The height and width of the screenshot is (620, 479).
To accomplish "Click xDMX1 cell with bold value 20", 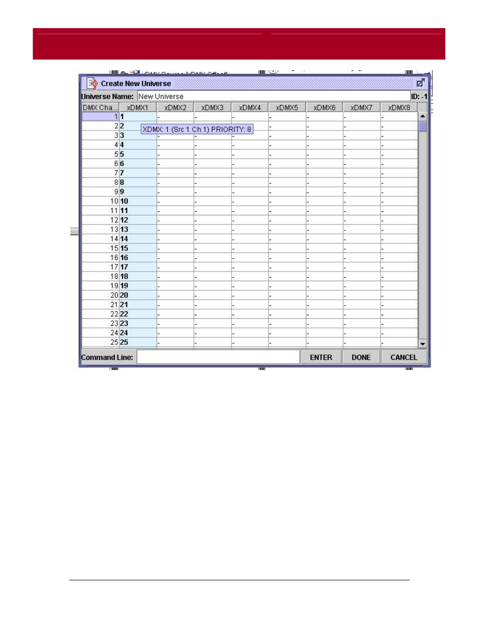I will pos(138,295).
